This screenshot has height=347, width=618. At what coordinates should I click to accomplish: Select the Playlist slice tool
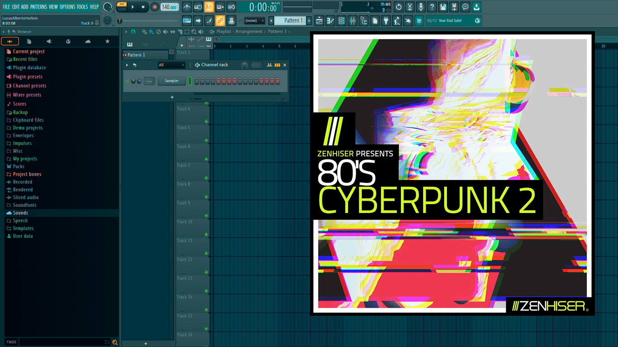(180, 32)
